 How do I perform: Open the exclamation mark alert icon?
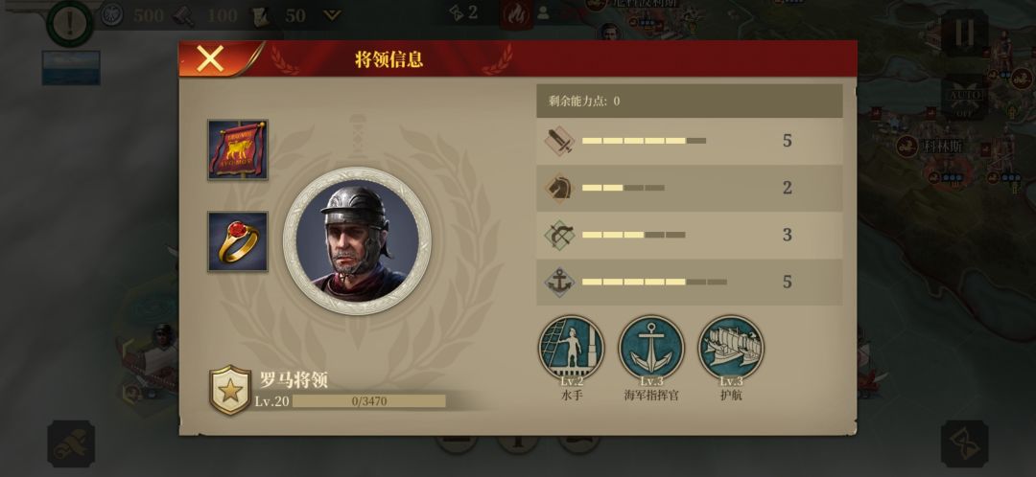70,23
